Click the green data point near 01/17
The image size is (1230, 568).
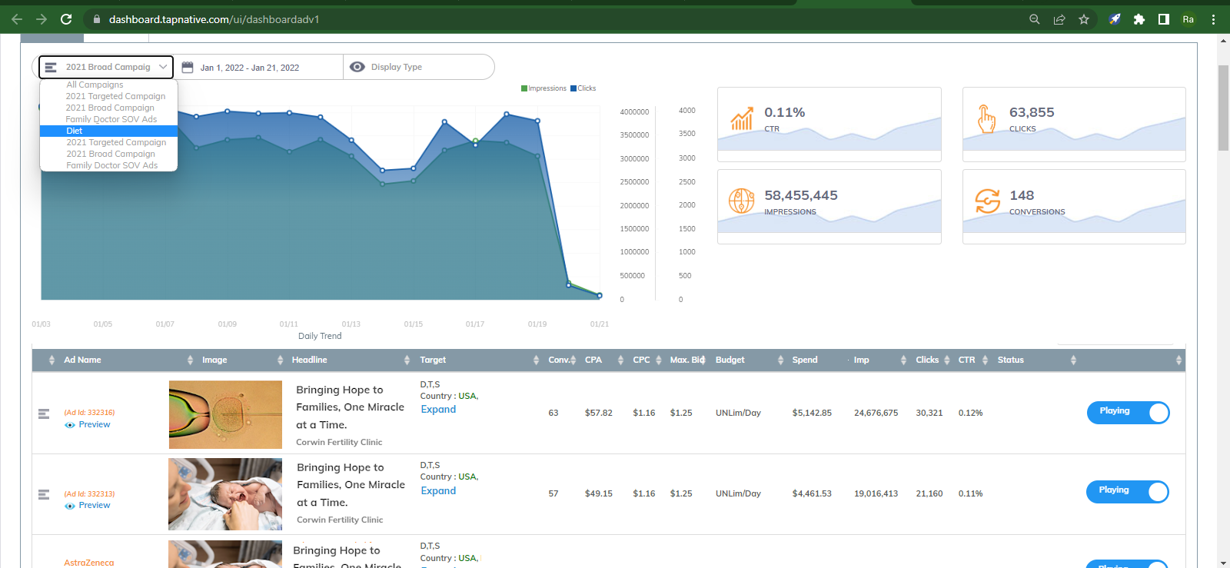475,141
